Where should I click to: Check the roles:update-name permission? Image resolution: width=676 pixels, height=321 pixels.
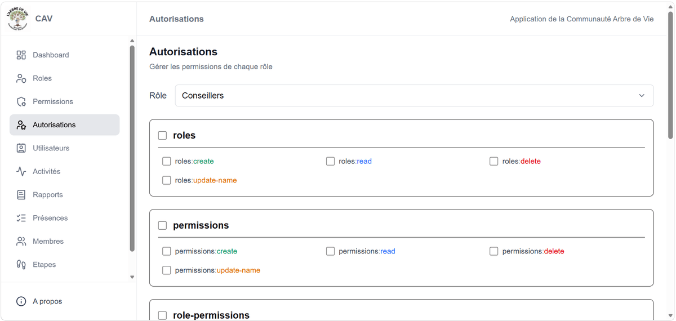coord(166,180)
